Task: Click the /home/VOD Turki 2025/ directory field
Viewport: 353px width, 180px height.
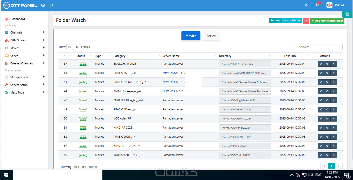Action: (x=245, y=155)
